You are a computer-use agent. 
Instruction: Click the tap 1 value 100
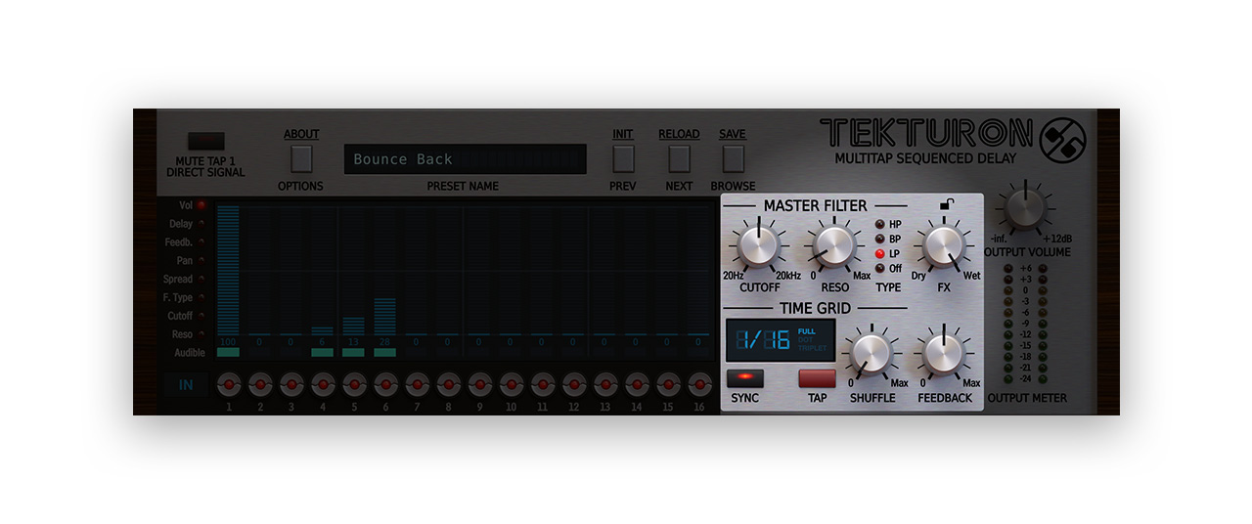click(228, 342)
